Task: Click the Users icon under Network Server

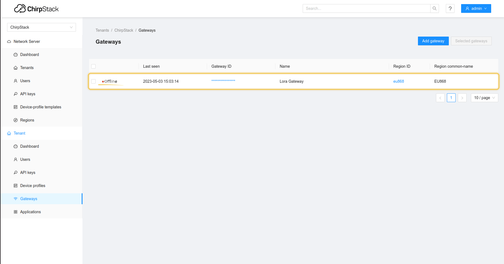Action: pos(16,81)
